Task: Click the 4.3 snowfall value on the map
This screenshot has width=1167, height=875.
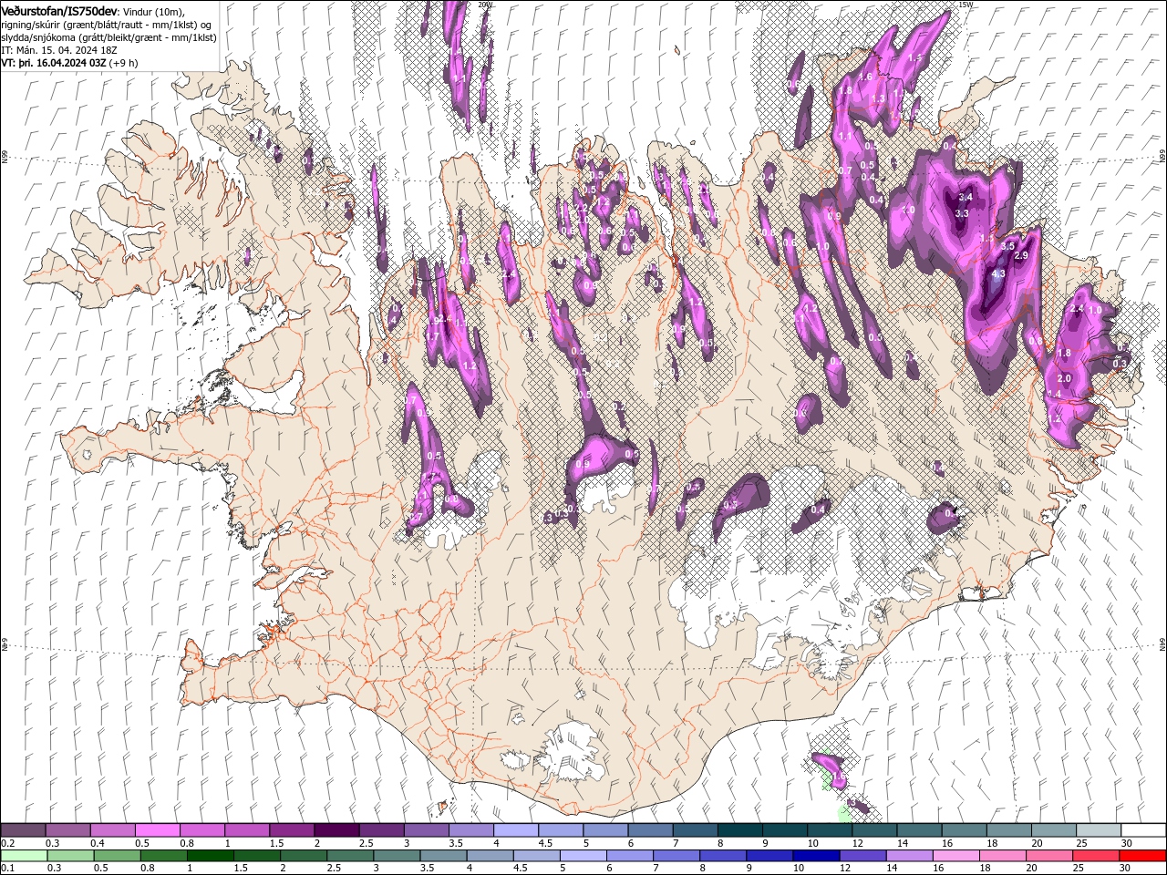Action: (x=998, y=273)
